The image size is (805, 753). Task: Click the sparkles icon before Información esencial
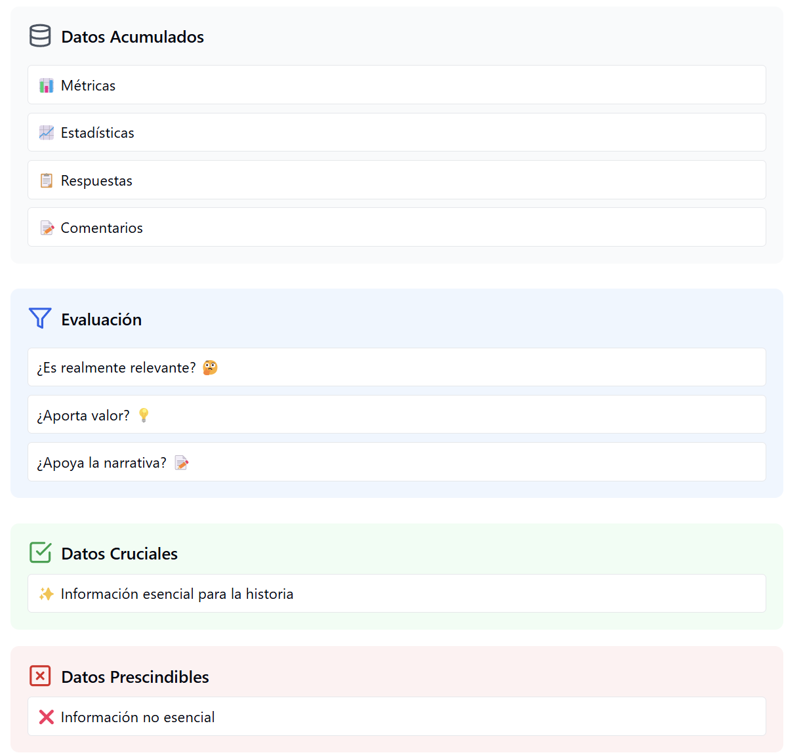pyautogui.click(x=46, y=594)
